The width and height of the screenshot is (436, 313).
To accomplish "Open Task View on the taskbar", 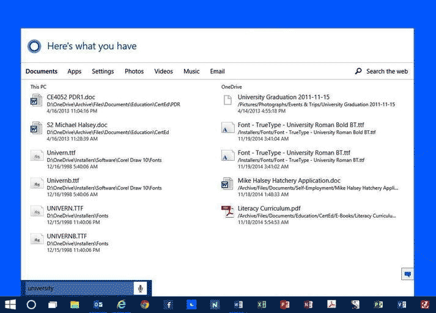I will pos(53,304).
